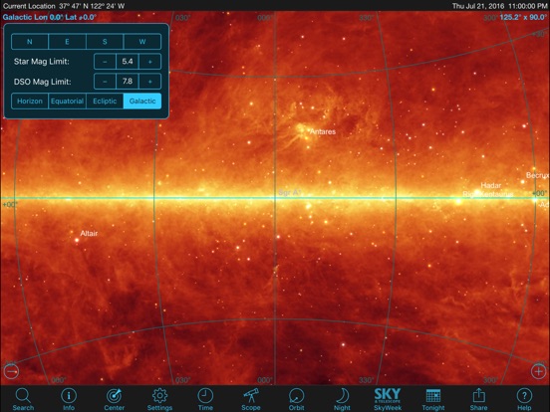Open the Tonight calendar icon

(x=433, y=396)
